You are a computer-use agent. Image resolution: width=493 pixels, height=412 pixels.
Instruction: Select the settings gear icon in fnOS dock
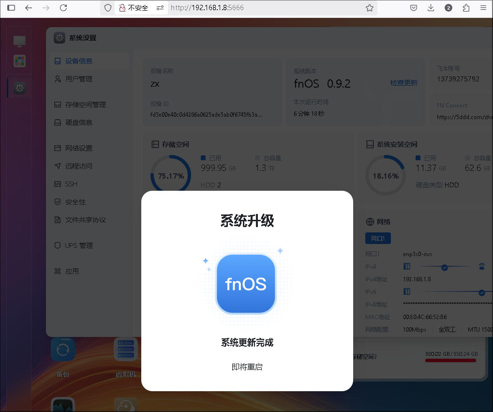19,88
